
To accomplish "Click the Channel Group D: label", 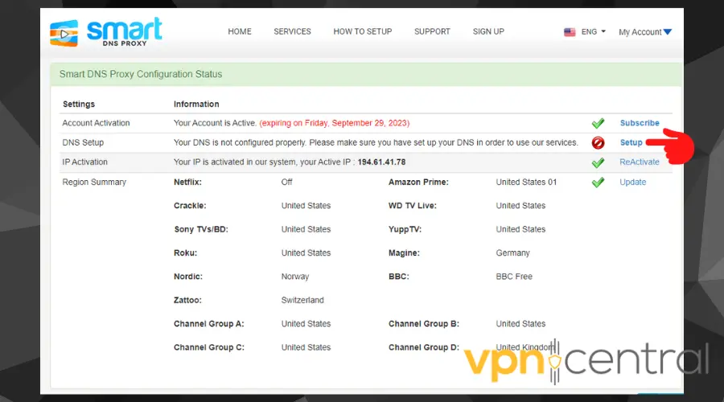I will click(424, 347).
